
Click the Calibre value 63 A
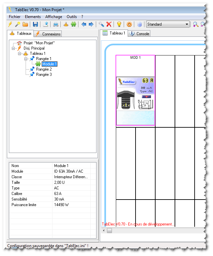tap(58, 193)
